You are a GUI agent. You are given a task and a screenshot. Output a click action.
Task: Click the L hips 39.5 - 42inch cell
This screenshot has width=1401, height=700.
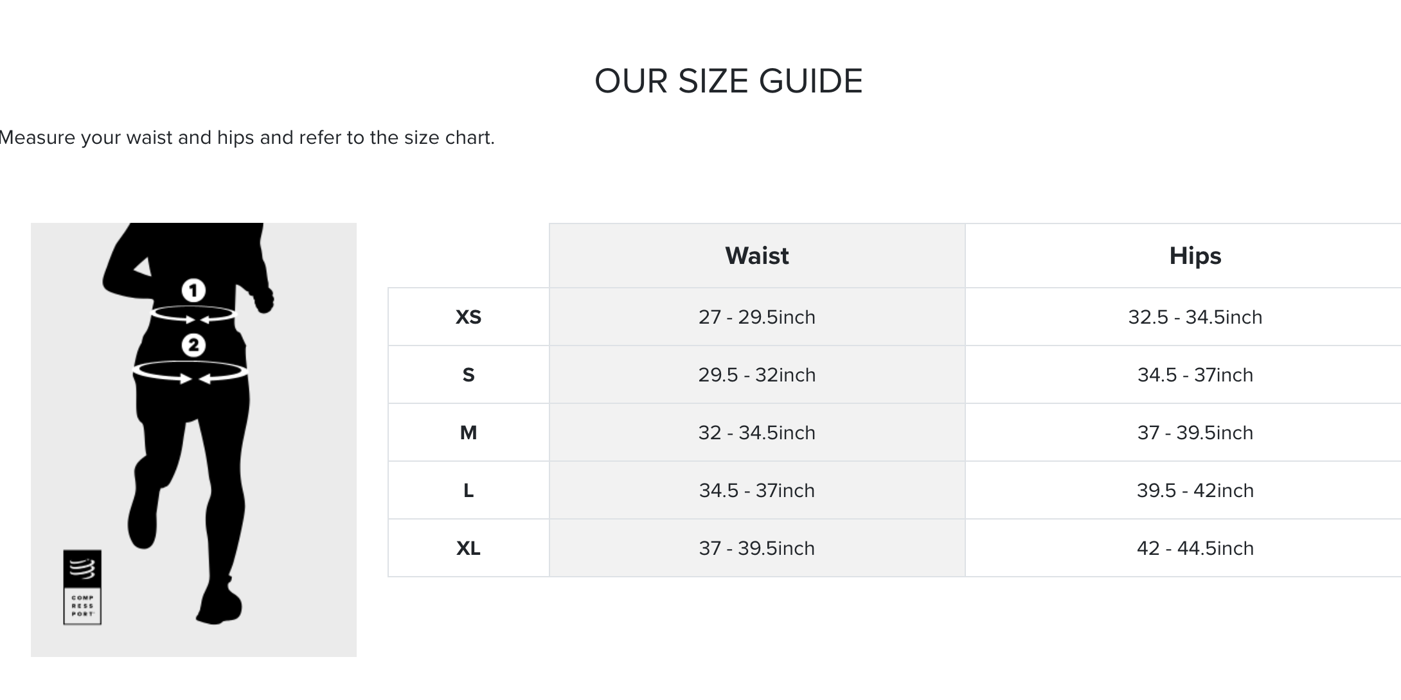[1195, 491]
